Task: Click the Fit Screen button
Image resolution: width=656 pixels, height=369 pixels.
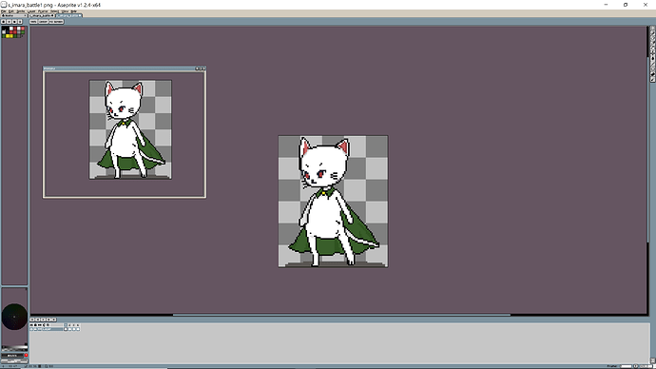Action: (56, 21)
